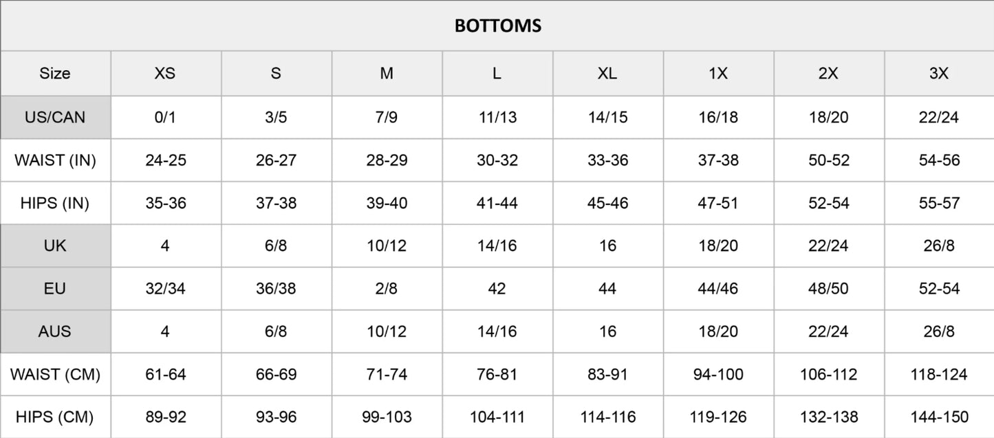The image size is (994, 438).
Task: Click the AUS row label
Action: pyautogui.click(x=55, y=331)
